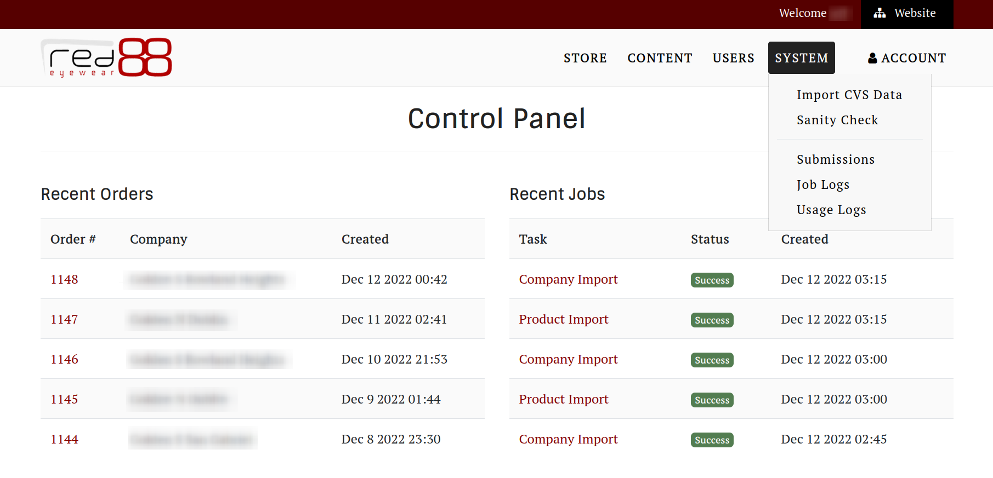This screenshot has width=993, height=478.
Task: Expand the Content menu
Action: click(x=660, y=58)
